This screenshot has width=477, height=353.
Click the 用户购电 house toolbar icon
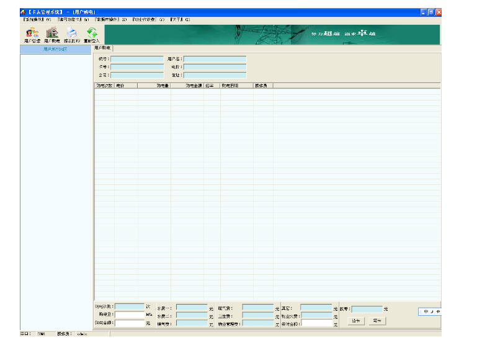click(52, 34)
